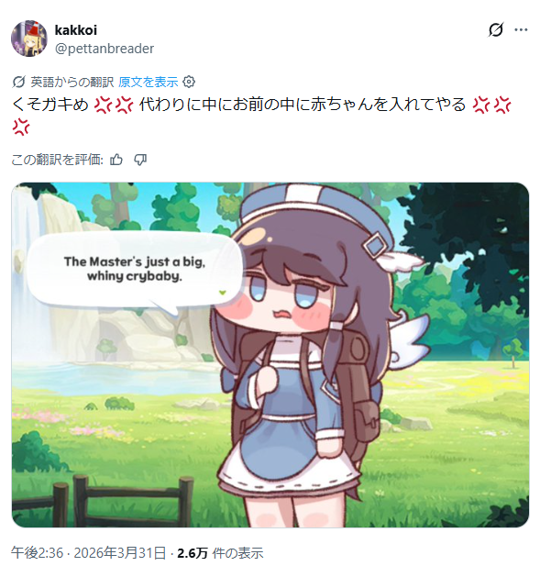The width and height of the screenshot is (540, 577).
Task: Rate translation with thumbs up
Action: (x=116, y=160)
